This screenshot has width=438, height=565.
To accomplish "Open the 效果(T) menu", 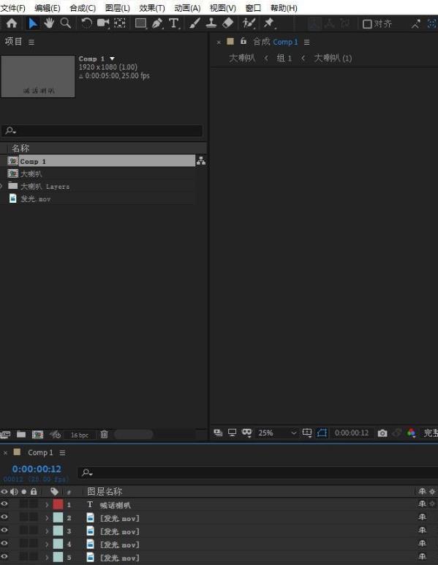I will tap(152, 8).
